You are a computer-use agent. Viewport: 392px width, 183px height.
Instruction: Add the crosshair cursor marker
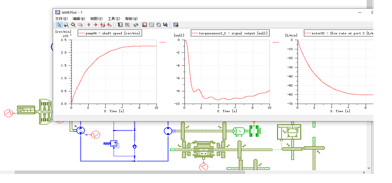coord(96,25)
